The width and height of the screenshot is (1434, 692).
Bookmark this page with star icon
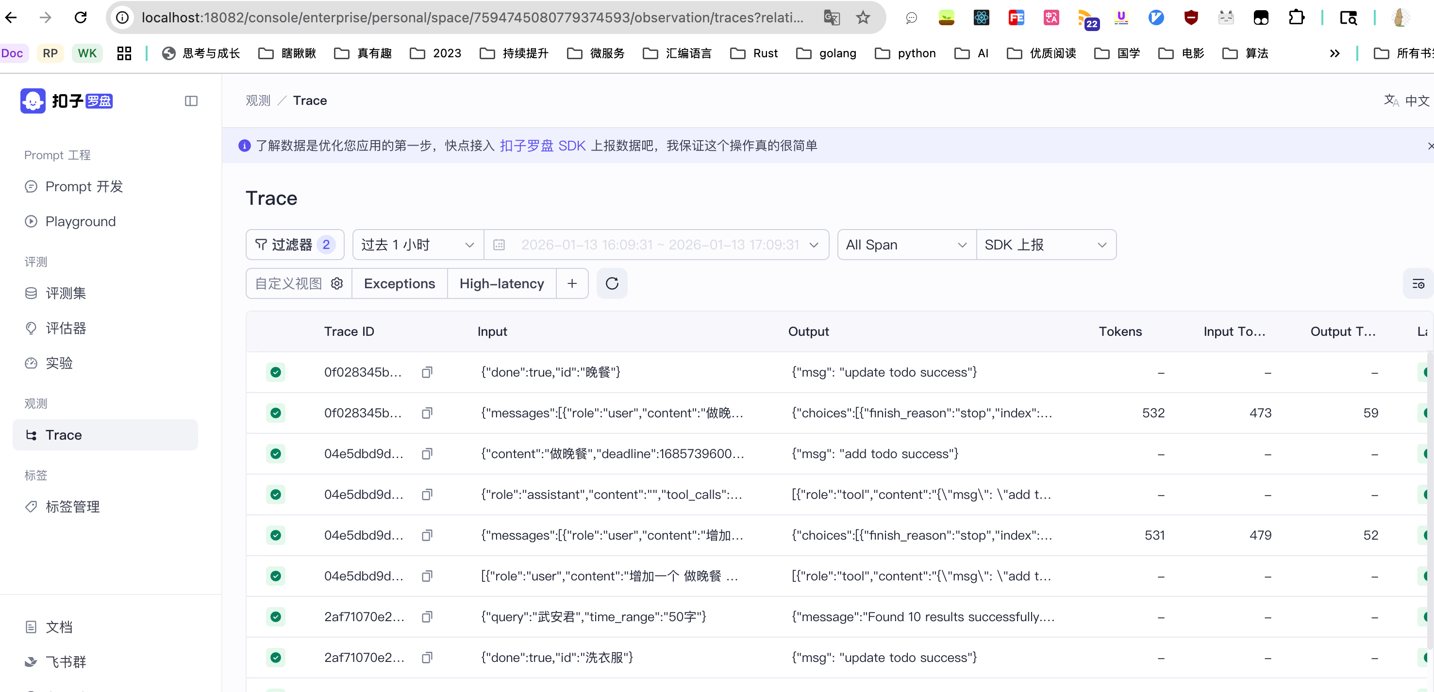(862, 18)
